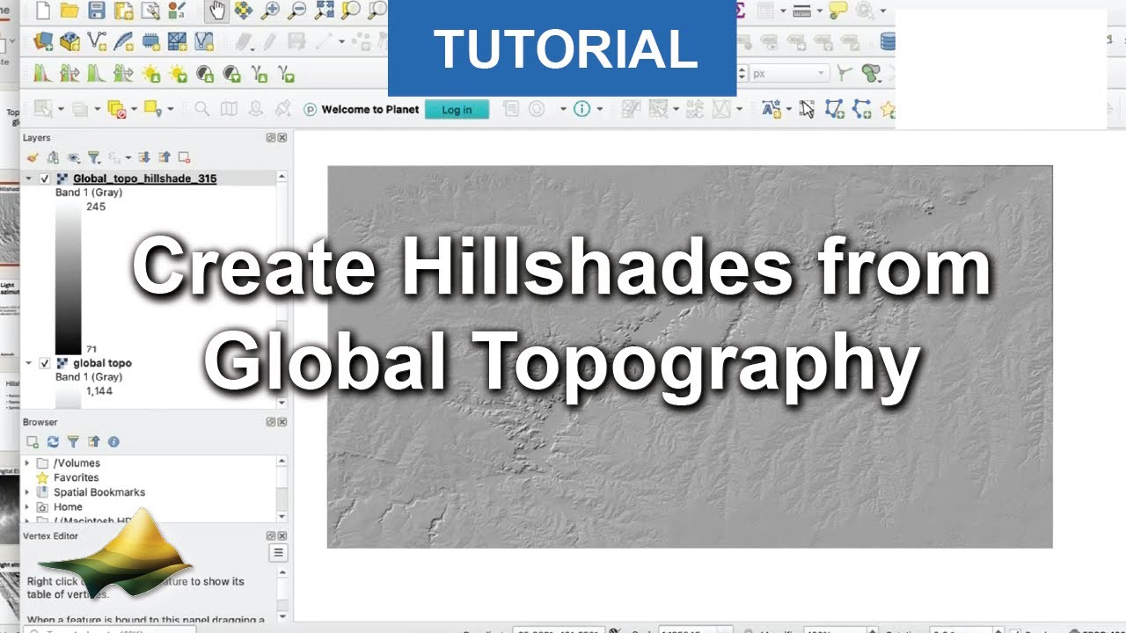Click the Map Tips speech bubble icon

tap(837, 11)
